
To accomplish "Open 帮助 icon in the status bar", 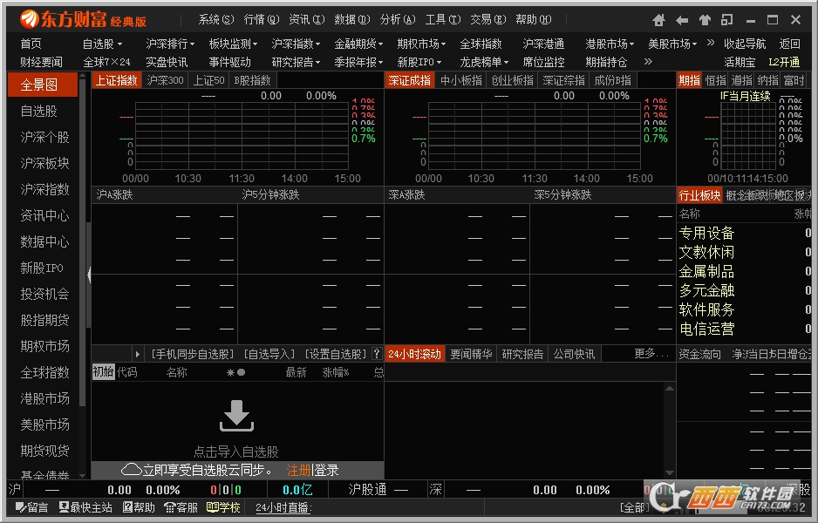I will (x=139, y=507).
